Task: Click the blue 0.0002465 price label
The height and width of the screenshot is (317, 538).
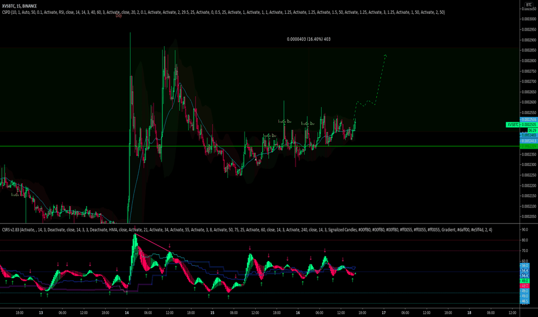Action: (529, 135)
